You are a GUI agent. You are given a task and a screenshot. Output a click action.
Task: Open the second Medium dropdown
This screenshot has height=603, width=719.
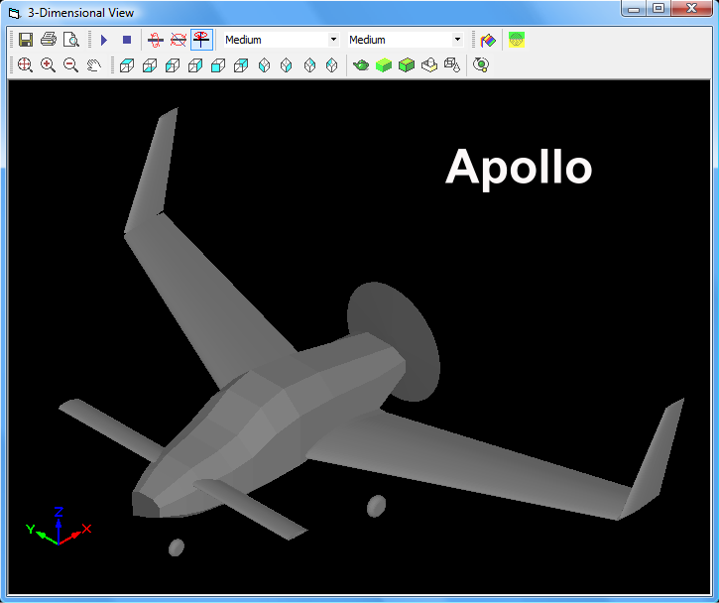coord(457,40)
